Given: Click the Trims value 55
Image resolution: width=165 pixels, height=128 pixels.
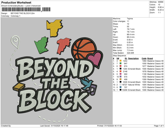Looking at the screenshot, I should [x=128, y=26].
